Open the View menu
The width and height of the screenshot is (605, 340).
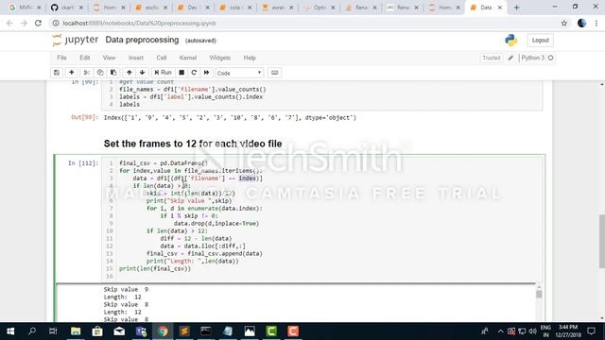click(110, 58)
